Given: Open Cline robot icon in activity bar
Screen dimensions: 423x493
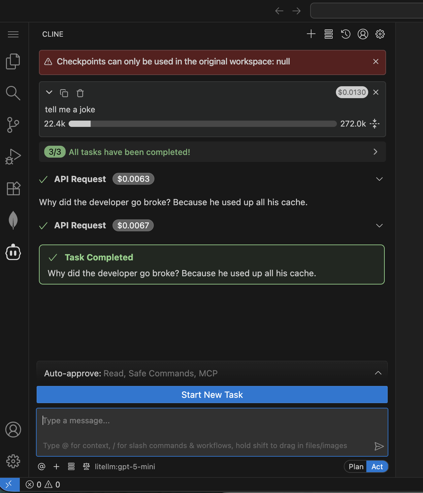Looking at the screenshot, I should click(x=13, y=252).
